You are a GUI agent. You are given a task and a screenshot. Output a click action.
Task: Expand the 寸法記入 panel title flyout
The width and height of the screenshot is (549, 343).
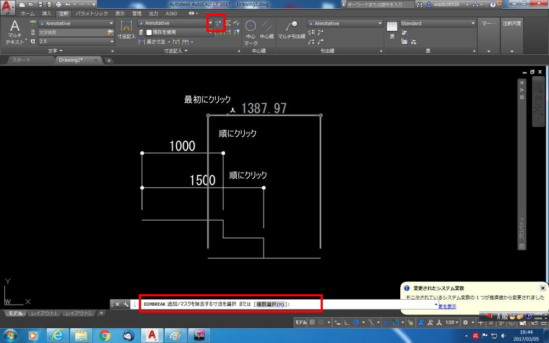point(176,50)
